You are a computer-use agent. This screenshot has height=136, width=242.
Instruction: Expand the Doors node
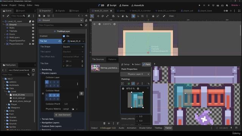pyautogui.click(x=5, y=34)
